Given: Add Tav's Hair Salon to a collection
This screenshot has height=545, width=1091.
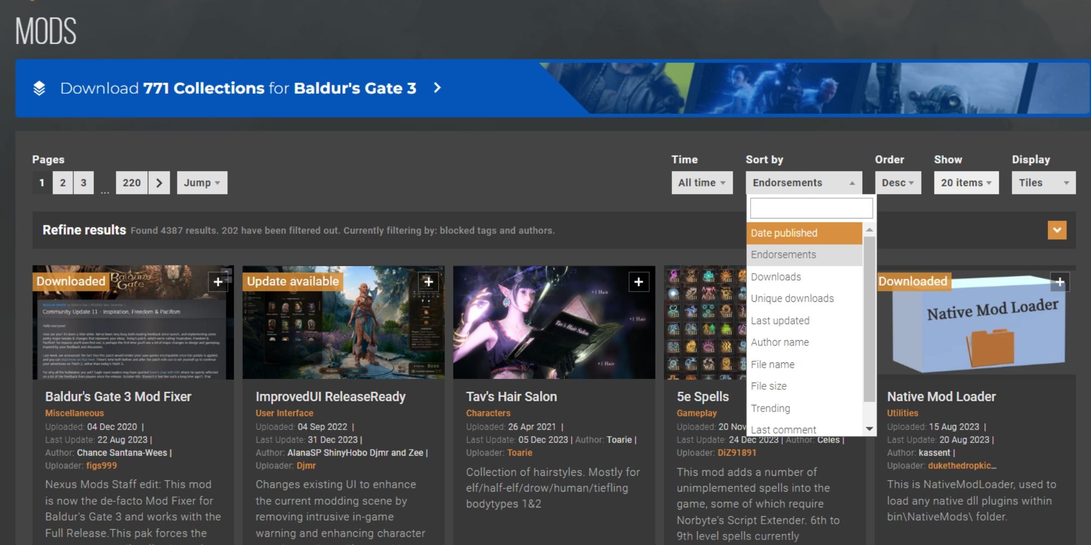Looking at the screenshot, I should (x=639, y=282).
